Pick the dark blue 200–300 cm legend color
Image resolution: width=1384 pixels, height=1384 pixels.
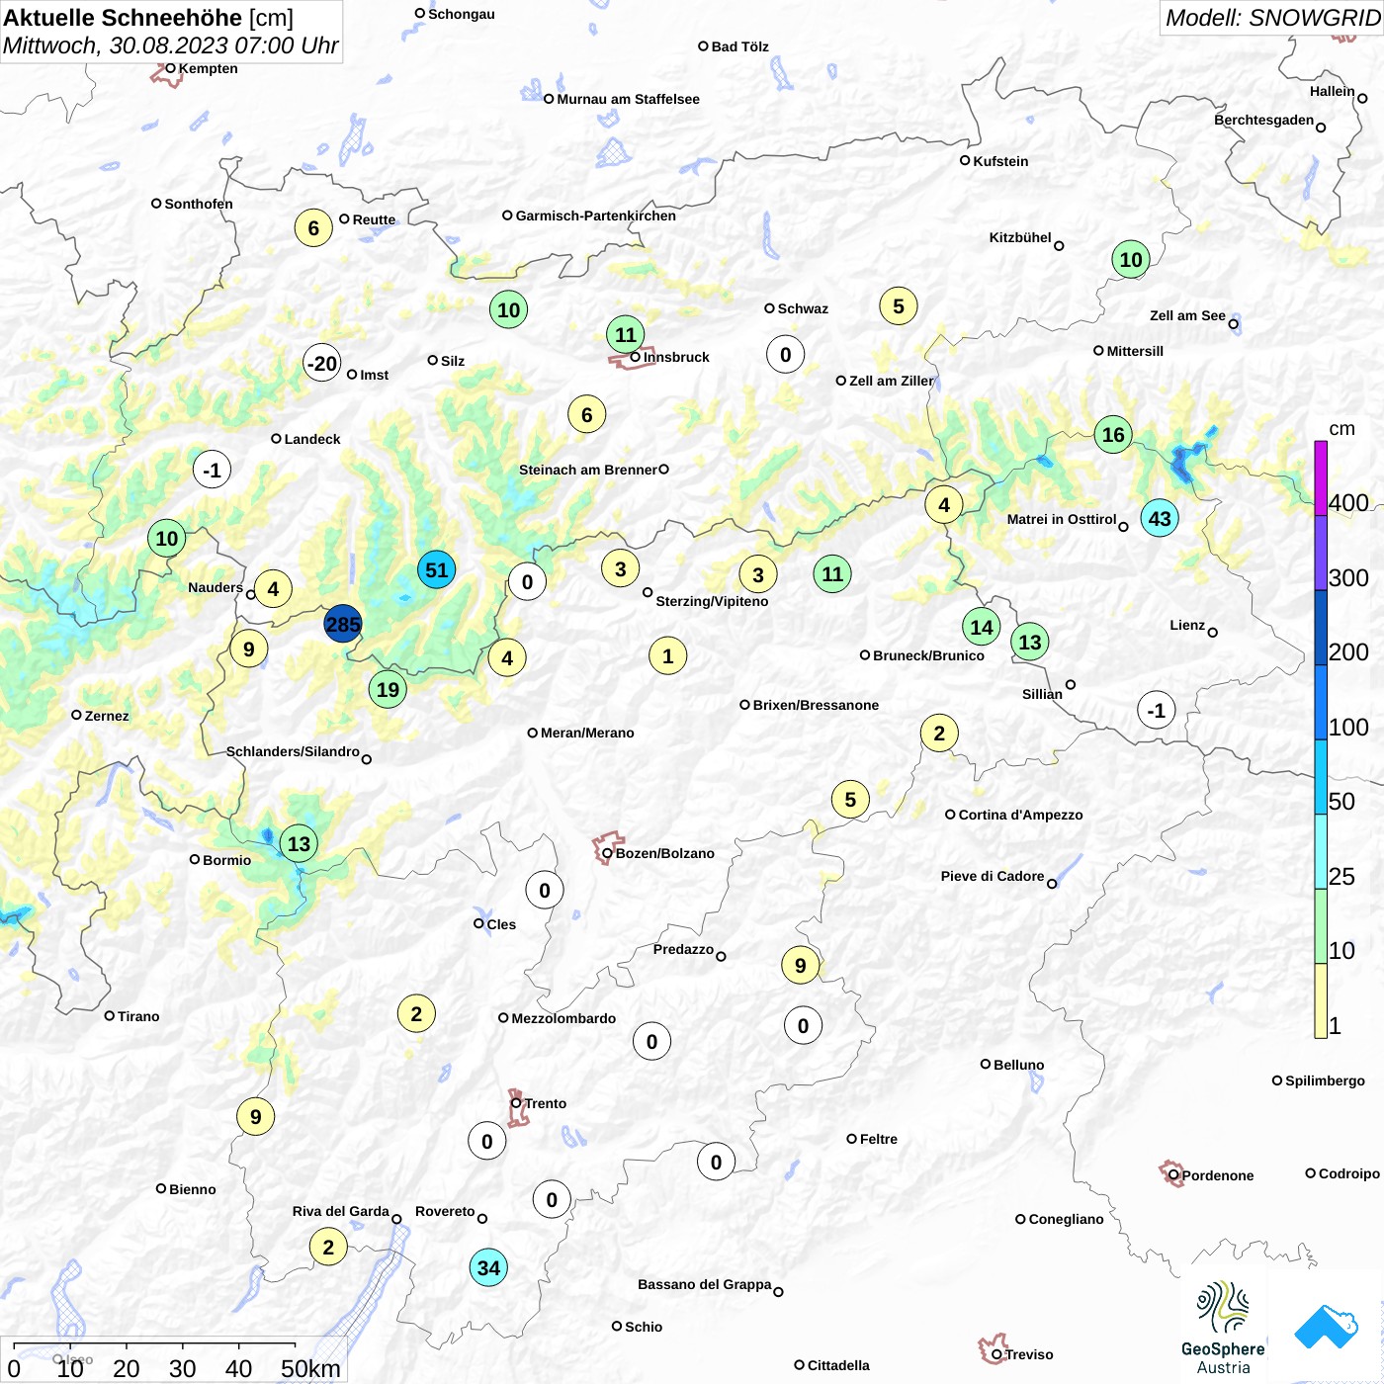1321,628
